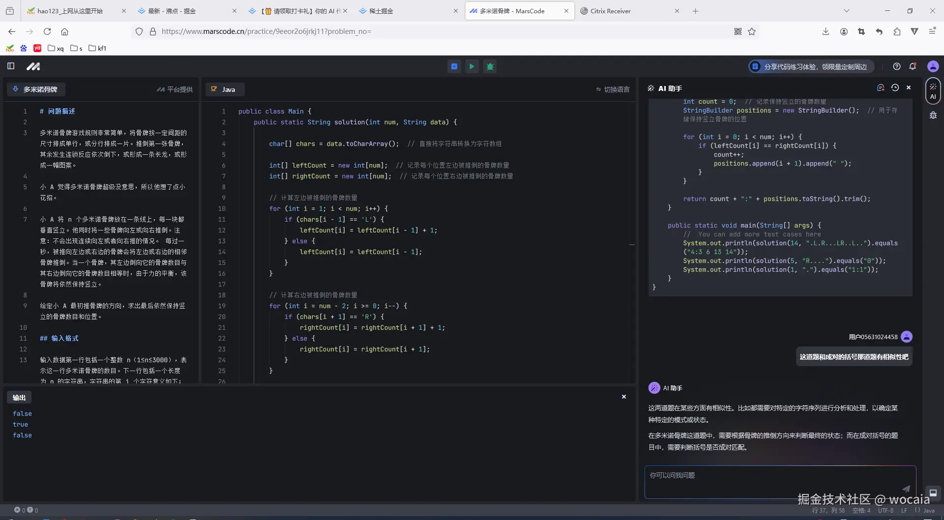The image size is (944, 520).
Task: Open the user avatar account menu
Action: click(x=933, y=66)
